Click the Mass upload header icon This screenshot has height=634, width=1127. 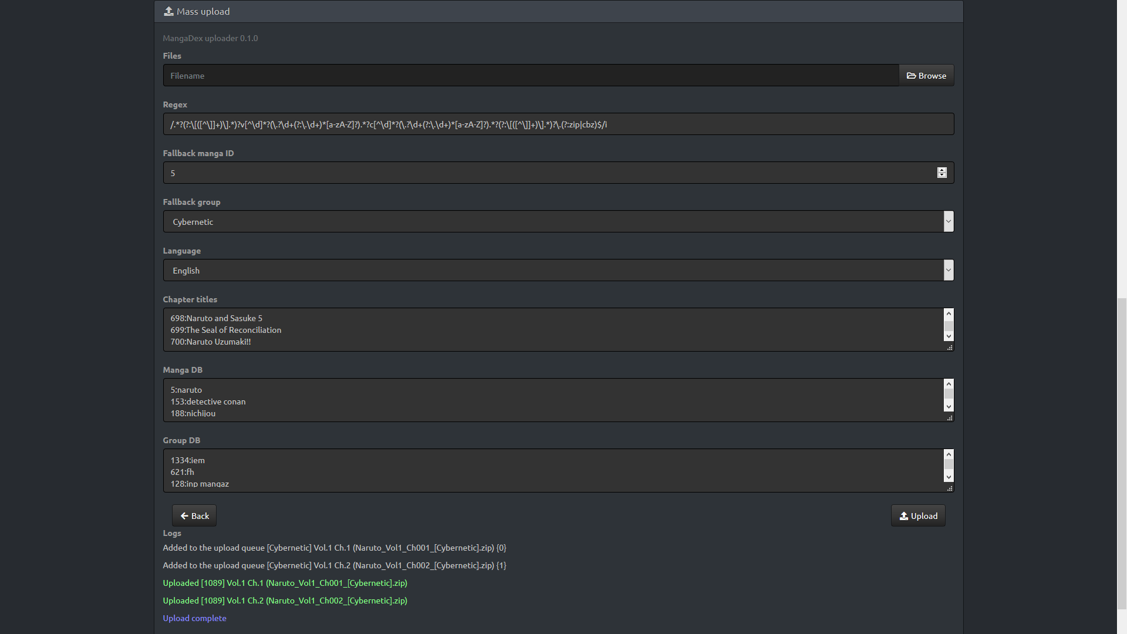(x=168, y=11)
